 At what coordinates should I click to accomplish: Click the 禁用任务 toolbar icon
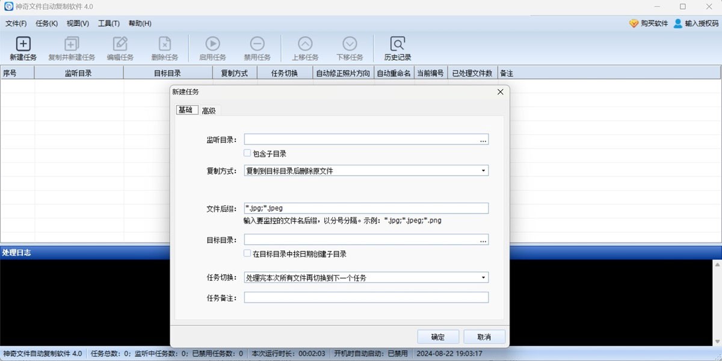(257, 44)
